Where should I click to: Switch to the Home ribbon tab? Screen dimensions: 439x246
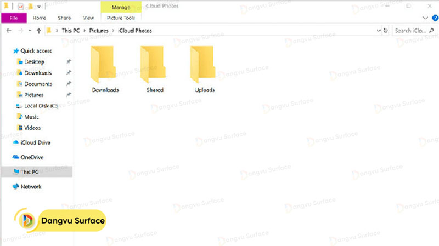point(39,18)
